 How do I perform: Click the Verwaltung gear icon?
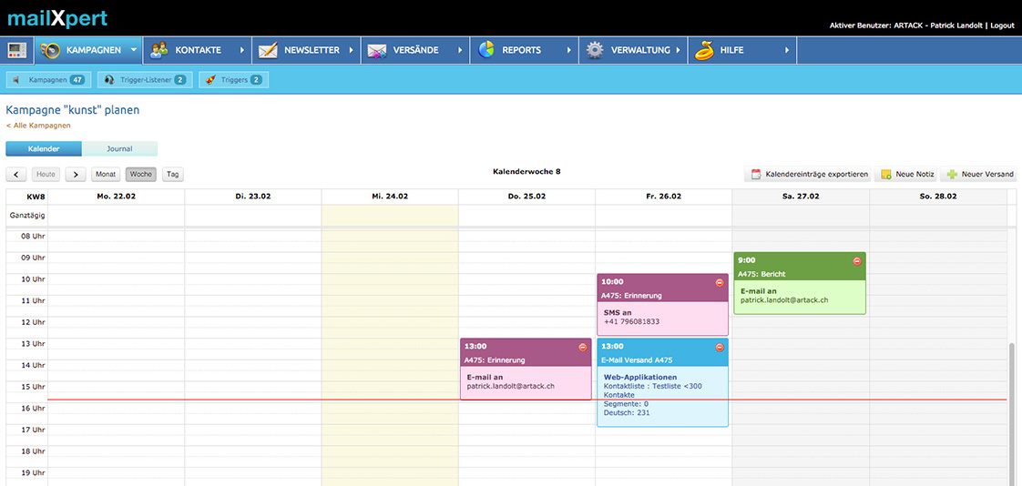(x=595, y=50)
